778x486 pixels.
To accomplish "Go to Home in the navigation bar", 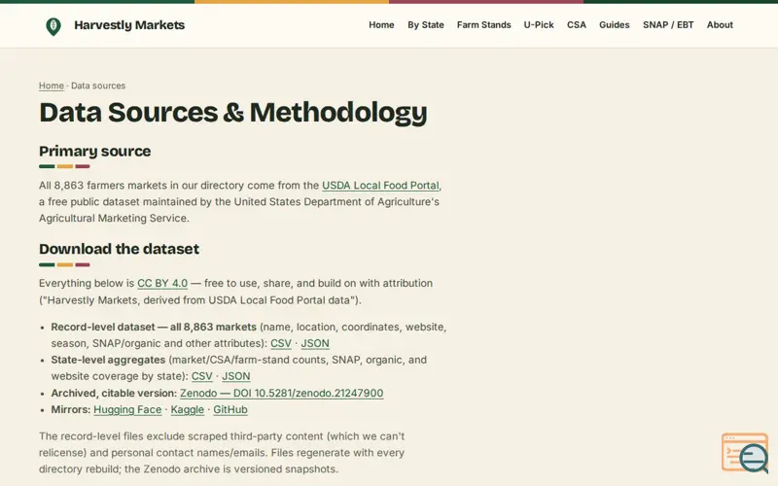I will point(381,25).
